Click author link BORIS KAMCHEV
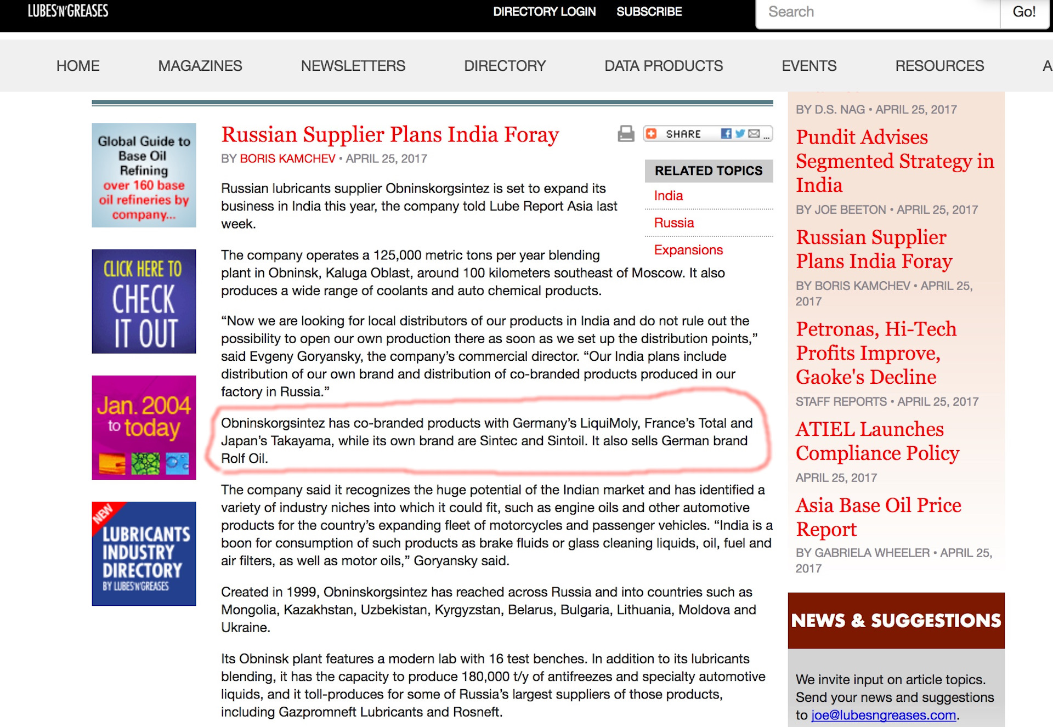 [287, 158]
